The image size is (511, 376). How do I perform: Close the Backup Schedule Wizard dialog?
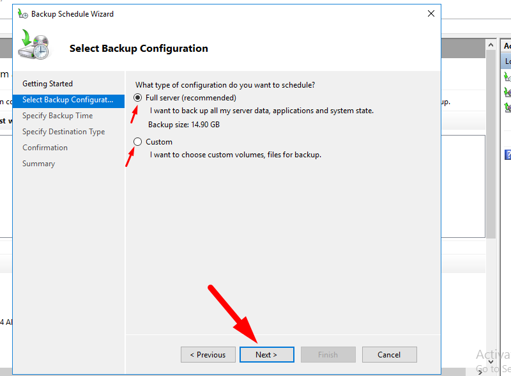(x=431, y=13)
